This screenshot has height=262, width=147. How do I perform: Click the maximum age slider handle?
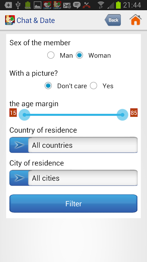(122, 115)
